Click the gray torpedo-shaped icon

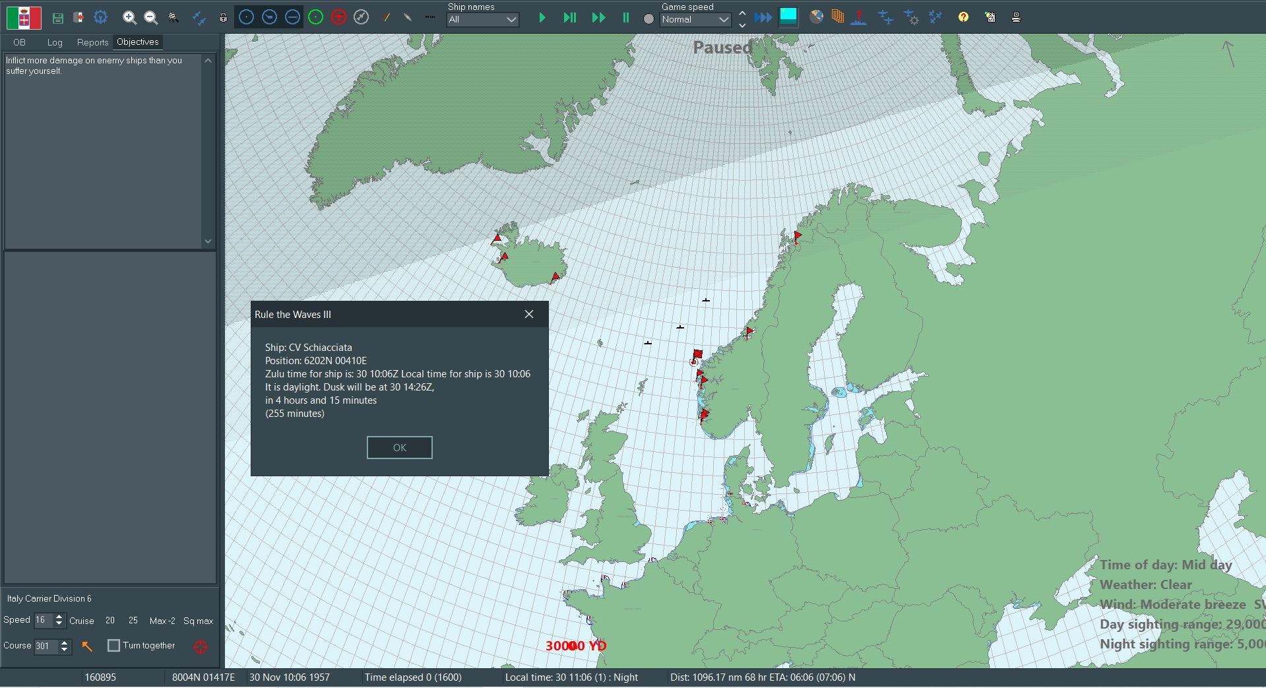(408, 18)
